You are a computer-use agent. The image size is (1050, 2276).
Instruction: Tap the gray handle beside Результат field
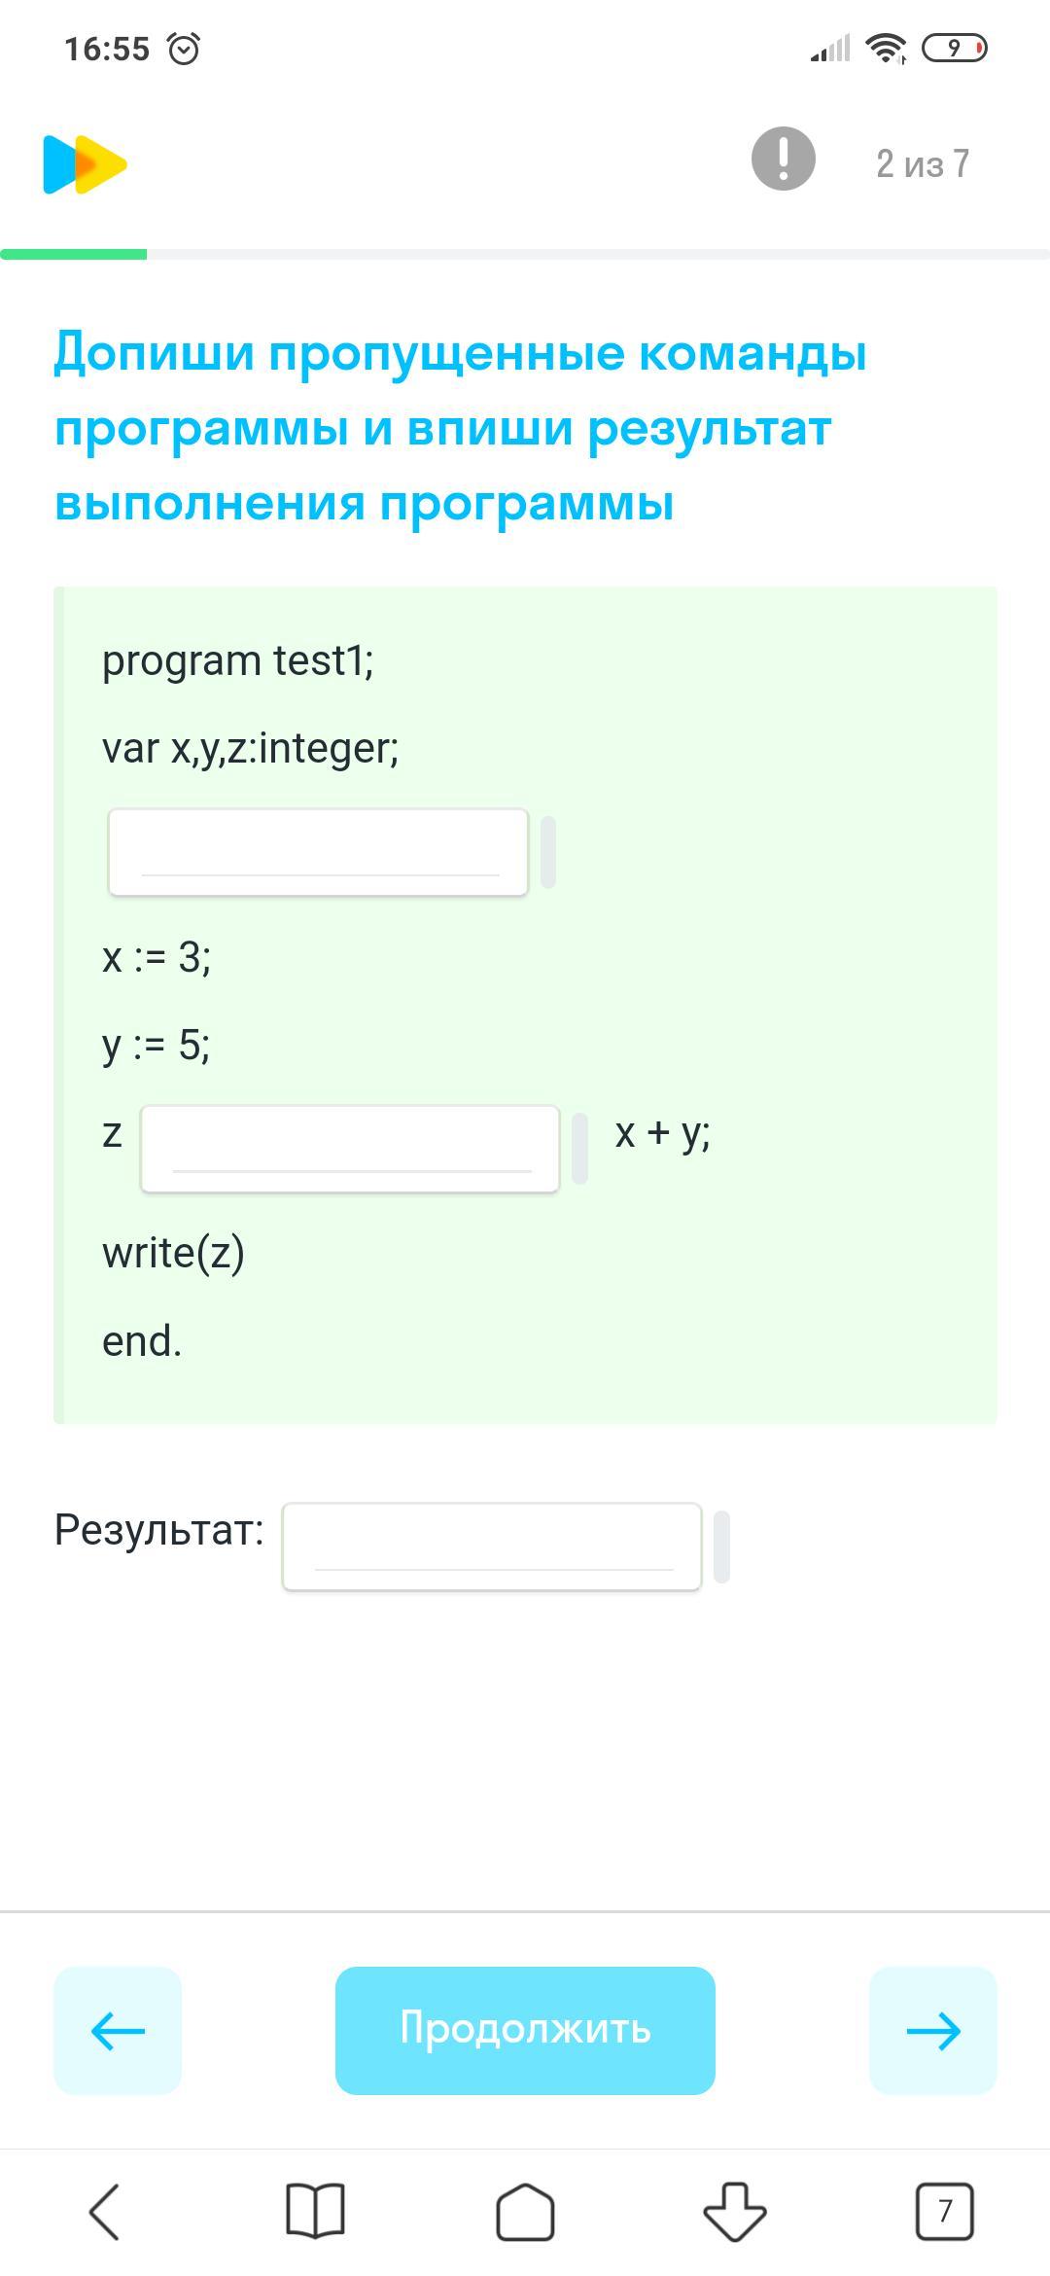coord(721,1547)
